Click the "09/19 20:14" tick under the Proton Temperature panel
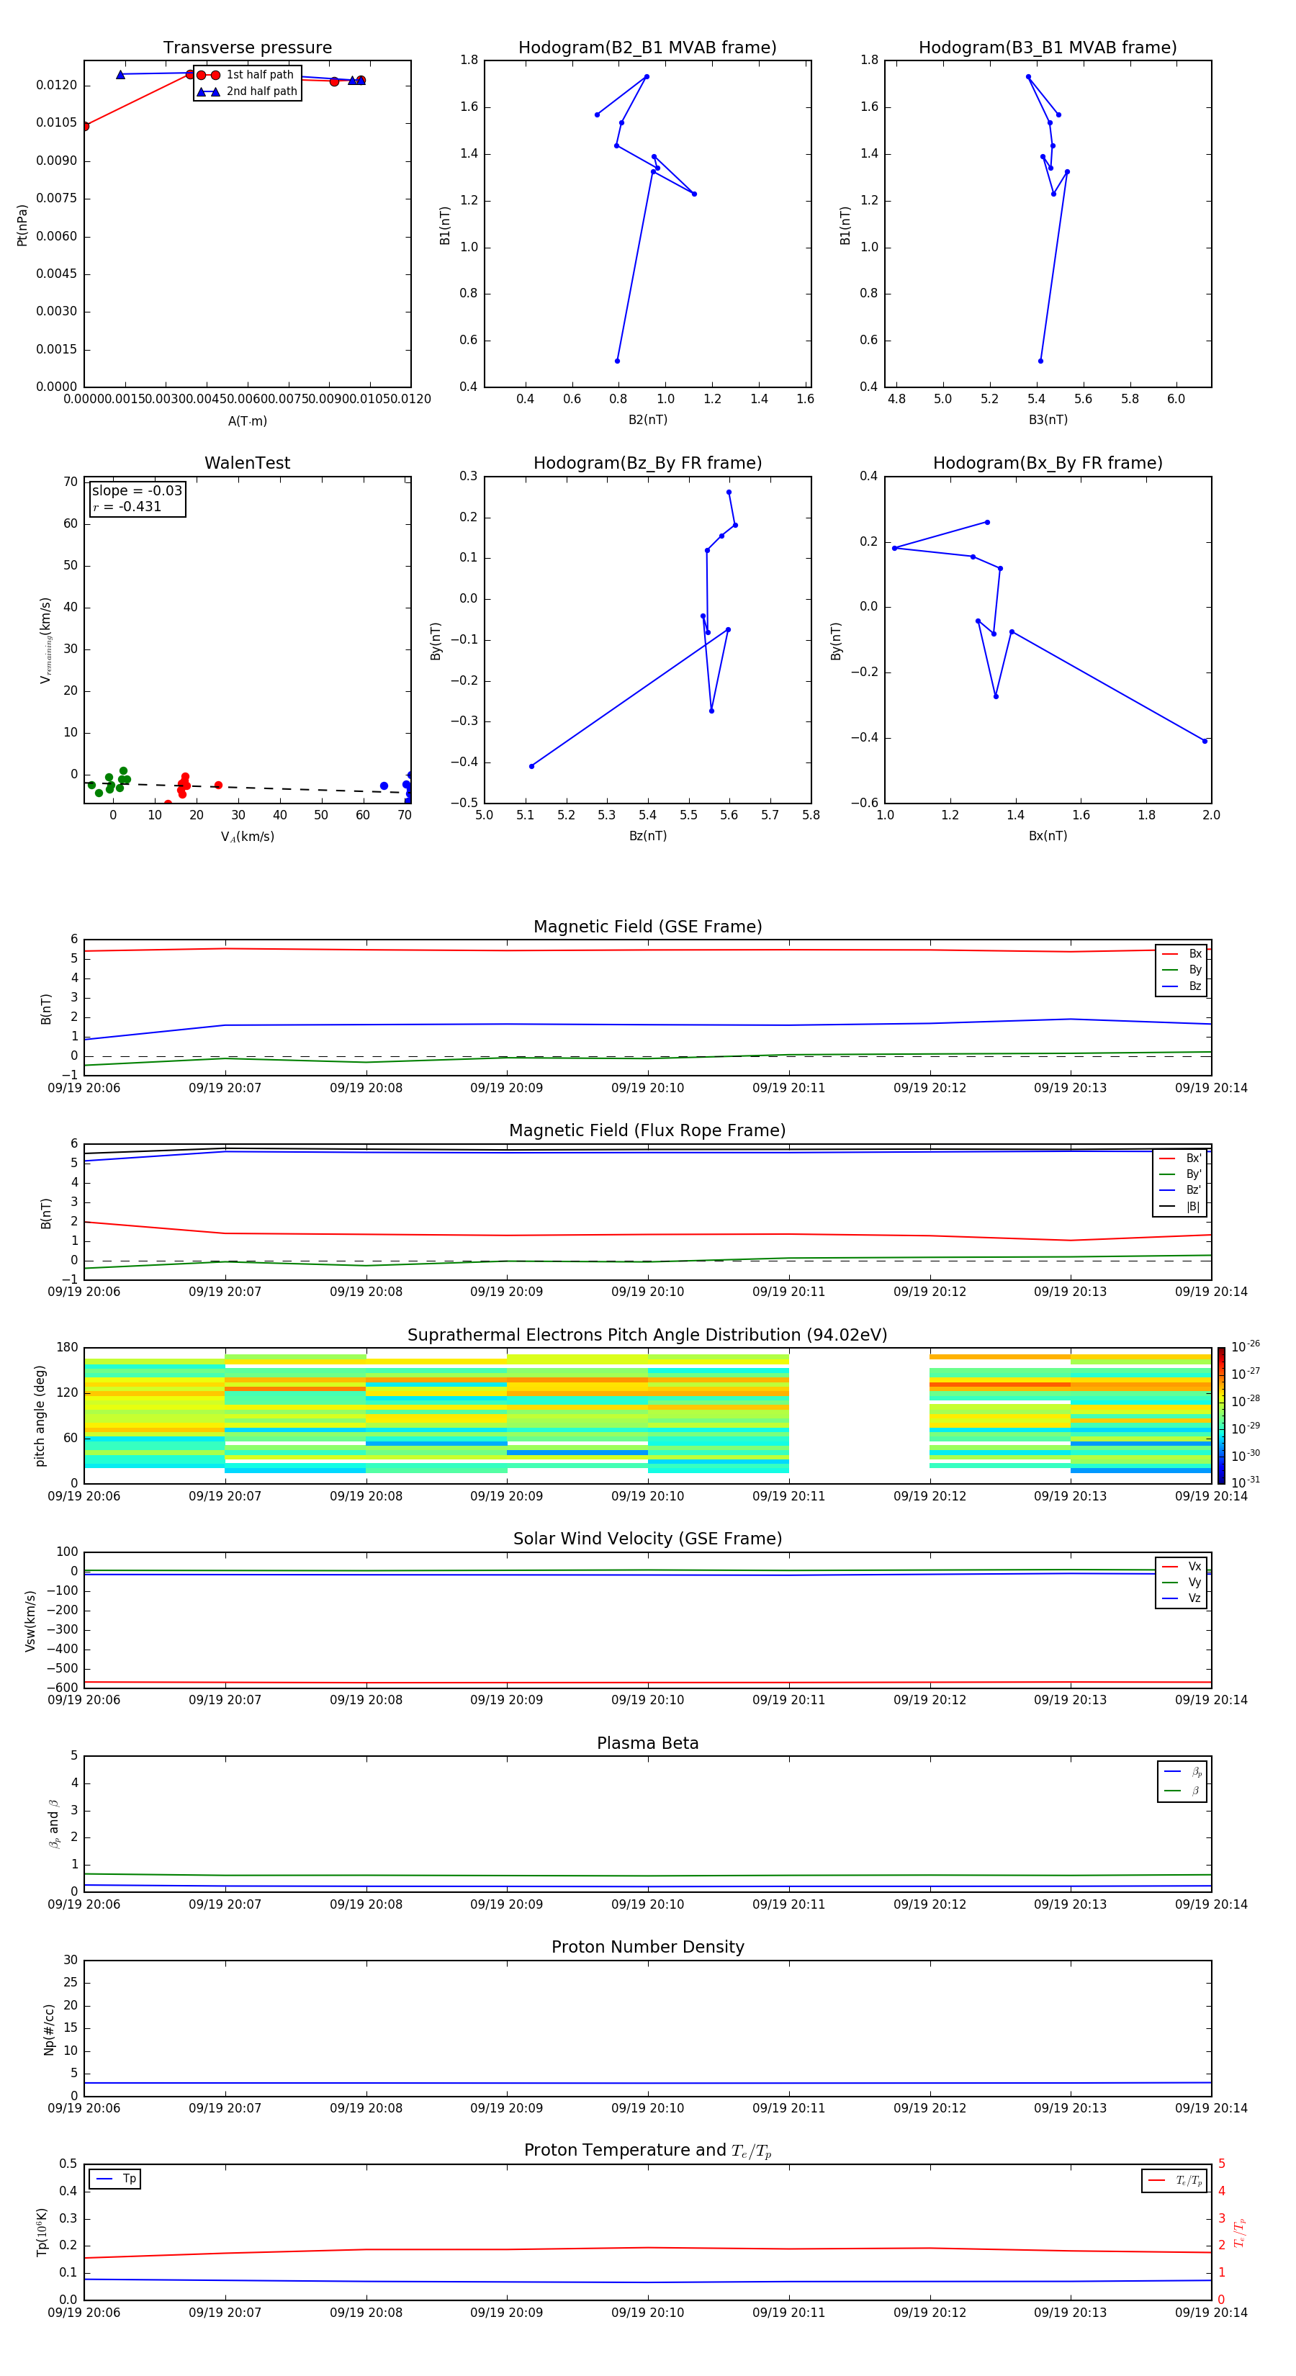Image resolution: width=1296 pixels, height=2376 pixels. (x=1211, y=2313)
